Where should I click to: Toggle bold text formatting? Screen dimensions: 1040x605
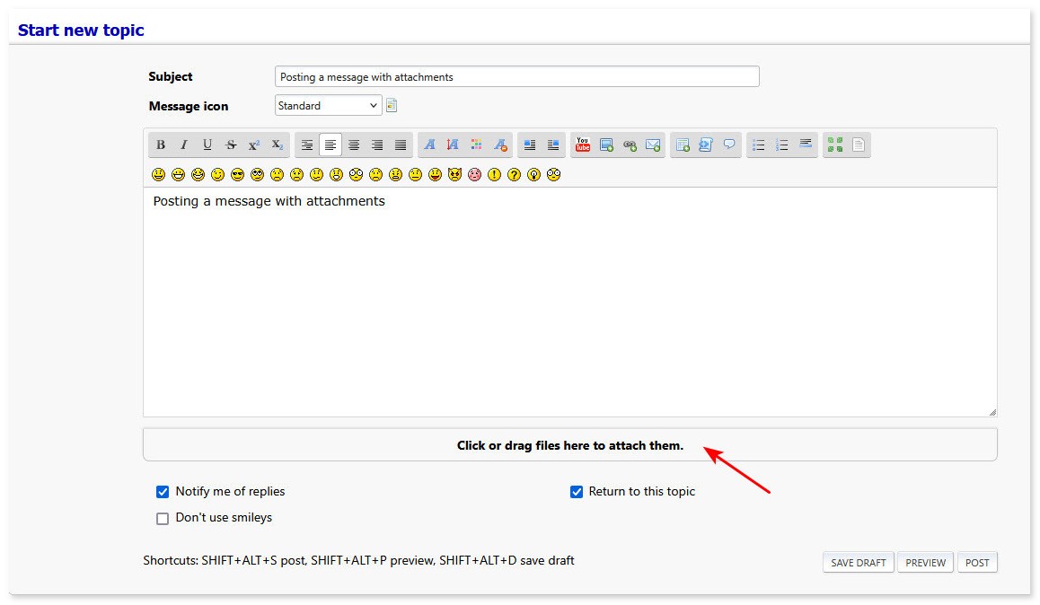pos(160,145)
